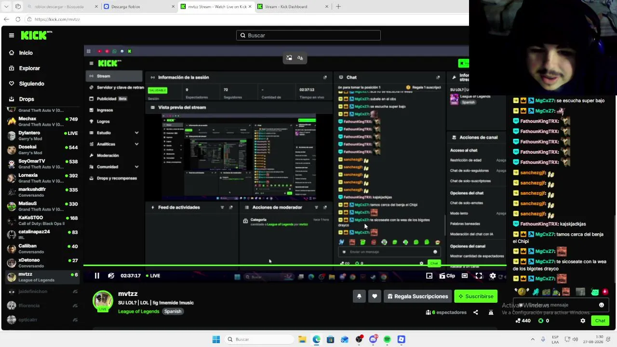617x347 pixels.
Task: Report the stream with the alert icon
Action: [491, 312]
